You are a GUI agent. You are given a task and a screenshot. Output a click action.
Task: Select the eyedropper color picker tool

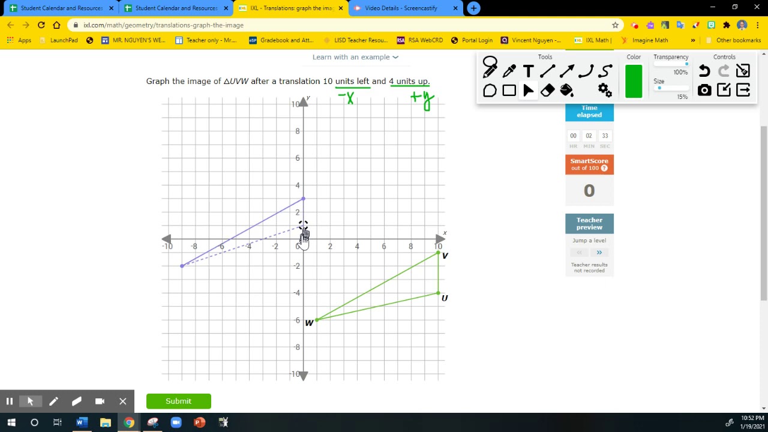509,71
